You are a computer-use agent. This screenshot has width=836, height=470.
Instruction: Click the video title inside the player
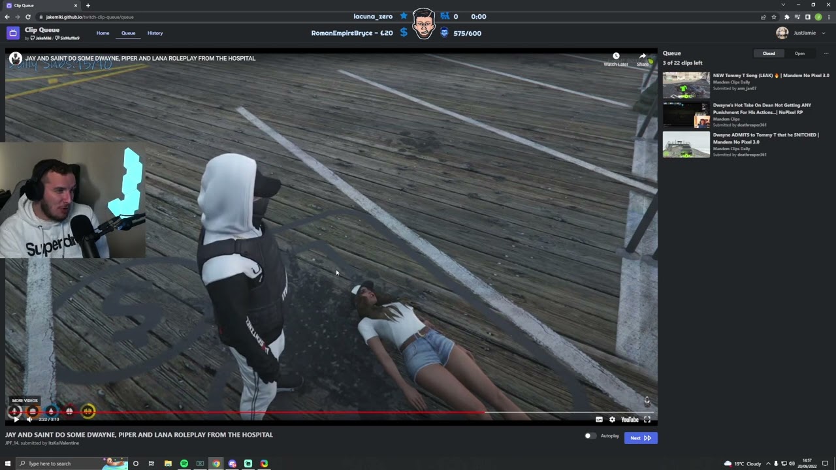coord(140,59)
